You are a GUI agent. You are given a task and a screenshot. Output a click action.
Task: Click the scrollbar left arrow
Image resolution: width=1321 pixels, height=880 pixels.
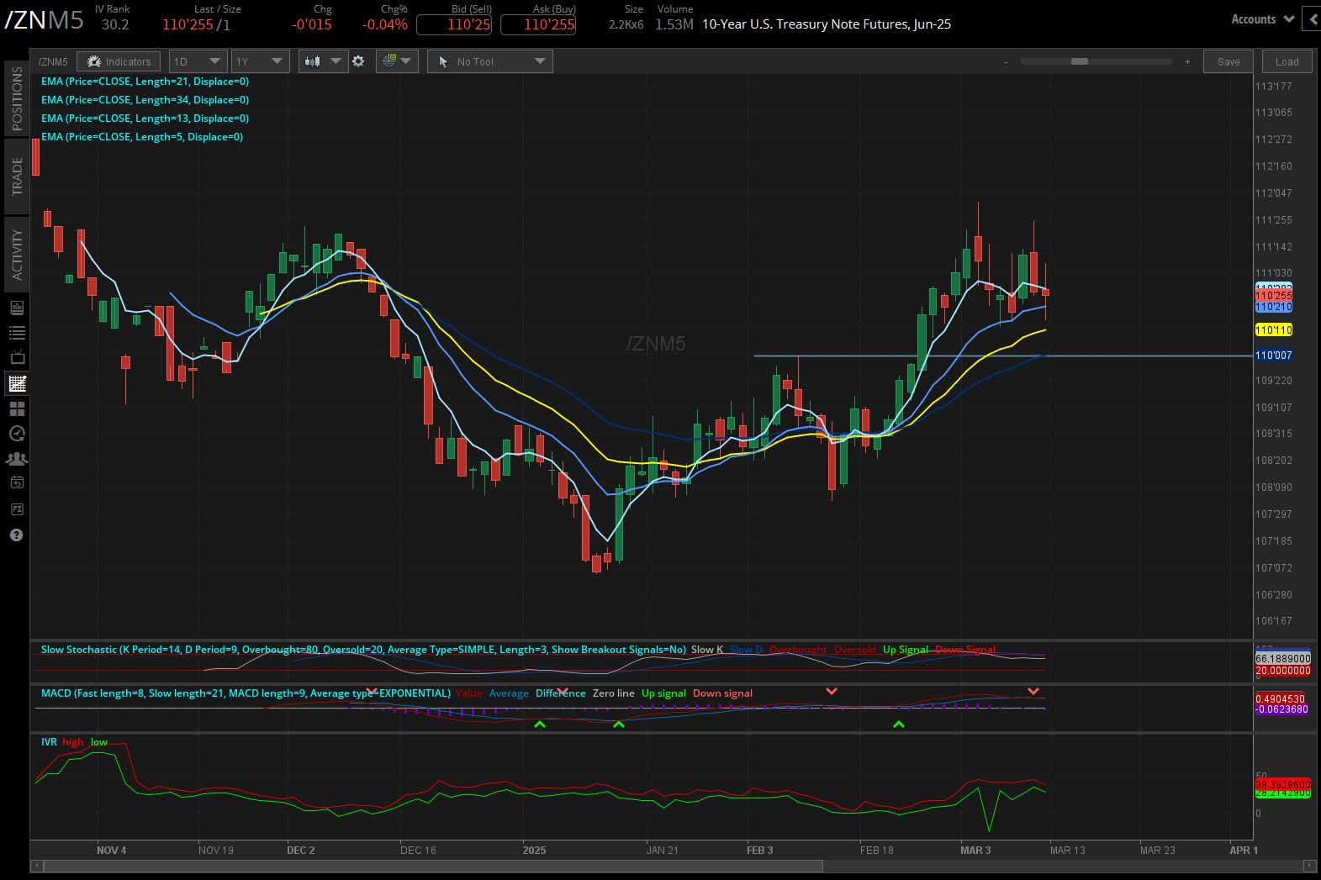(36, 866)
